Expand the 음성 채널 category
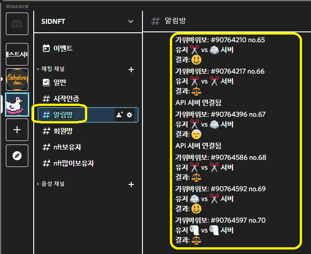 coord(51,184)
